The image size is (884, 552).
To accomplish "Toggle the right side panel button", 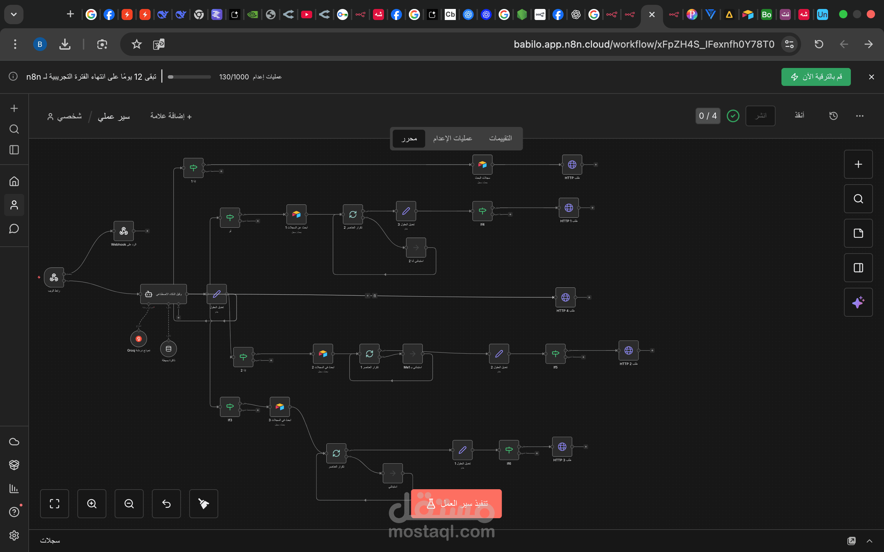I will pyautogui.click(x=858, y=268).
